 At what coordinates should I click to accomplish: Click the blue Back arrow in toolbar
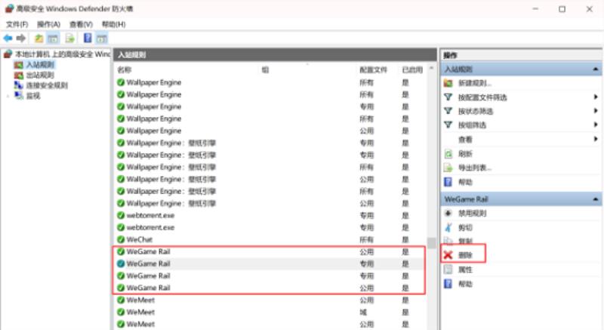[x=8, y=38]
